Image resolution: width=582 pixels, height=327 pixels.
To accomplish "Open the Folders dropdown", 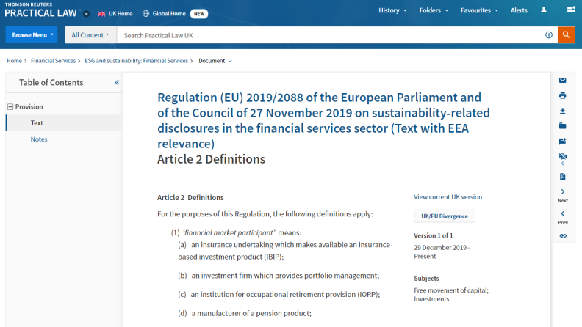I will point(434,10).
